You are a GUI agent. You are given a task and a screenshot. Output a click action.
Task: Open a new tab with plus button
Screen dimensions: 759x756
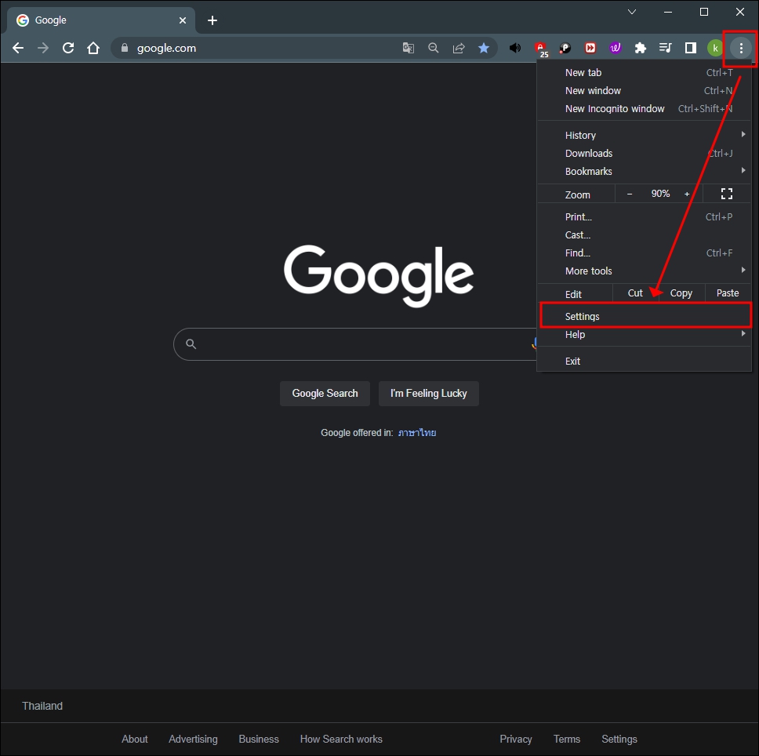click(212, 20)
